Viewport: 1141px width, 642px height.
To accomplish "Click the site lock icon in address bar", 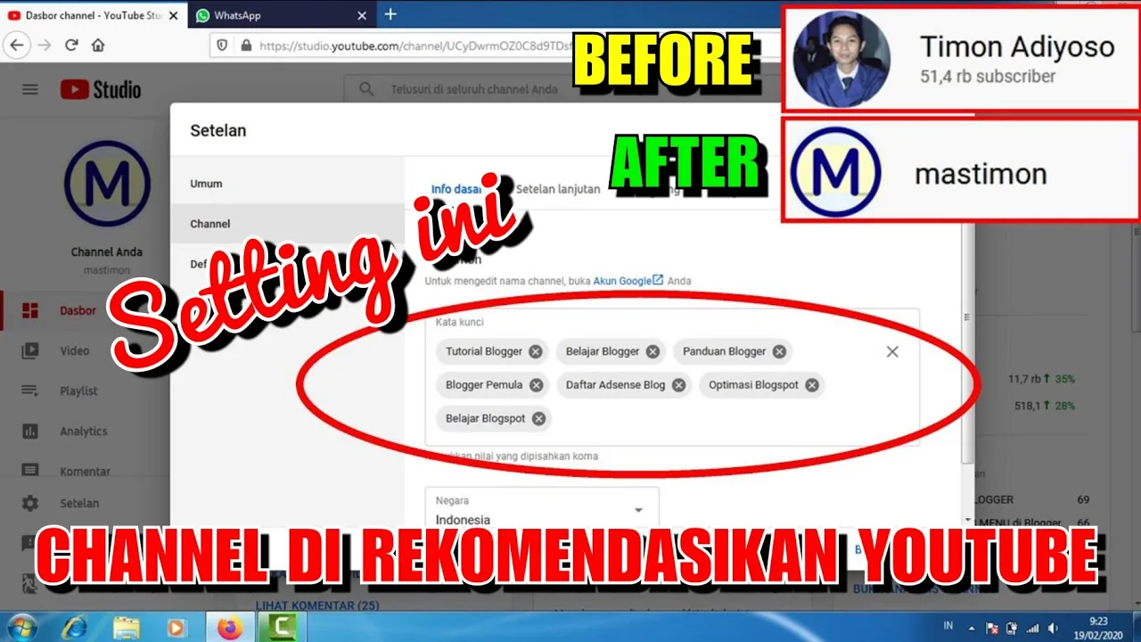I will 246,45.
